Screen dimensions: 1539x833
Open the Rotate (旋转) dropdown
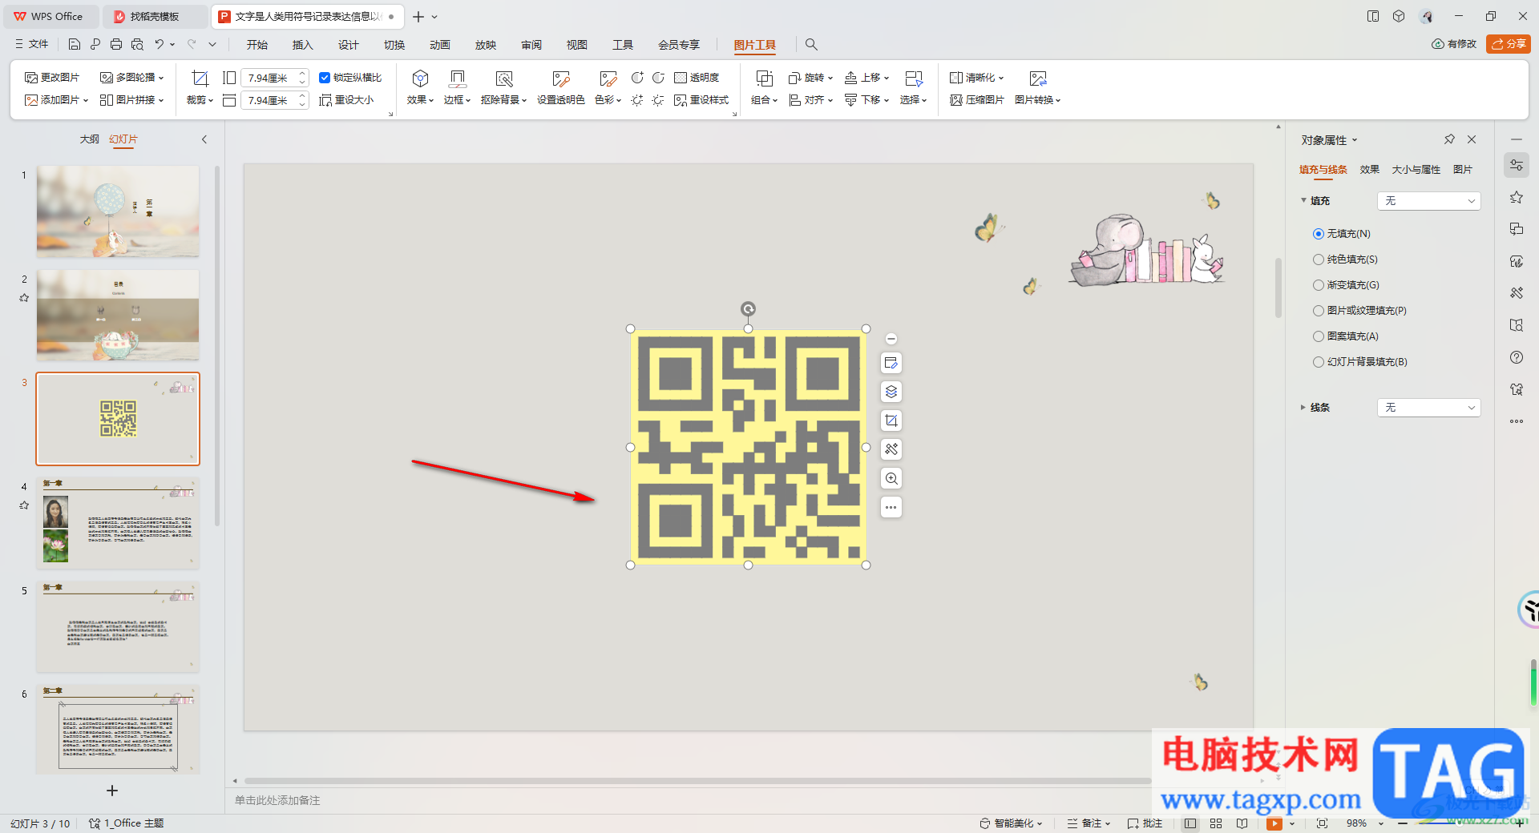click(x=810, y=78)
